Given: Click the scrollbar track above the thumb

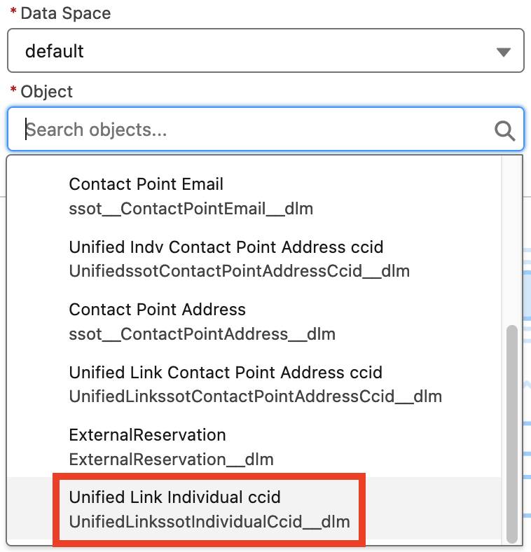Looking at the screenshot, I should click(511, 241).
